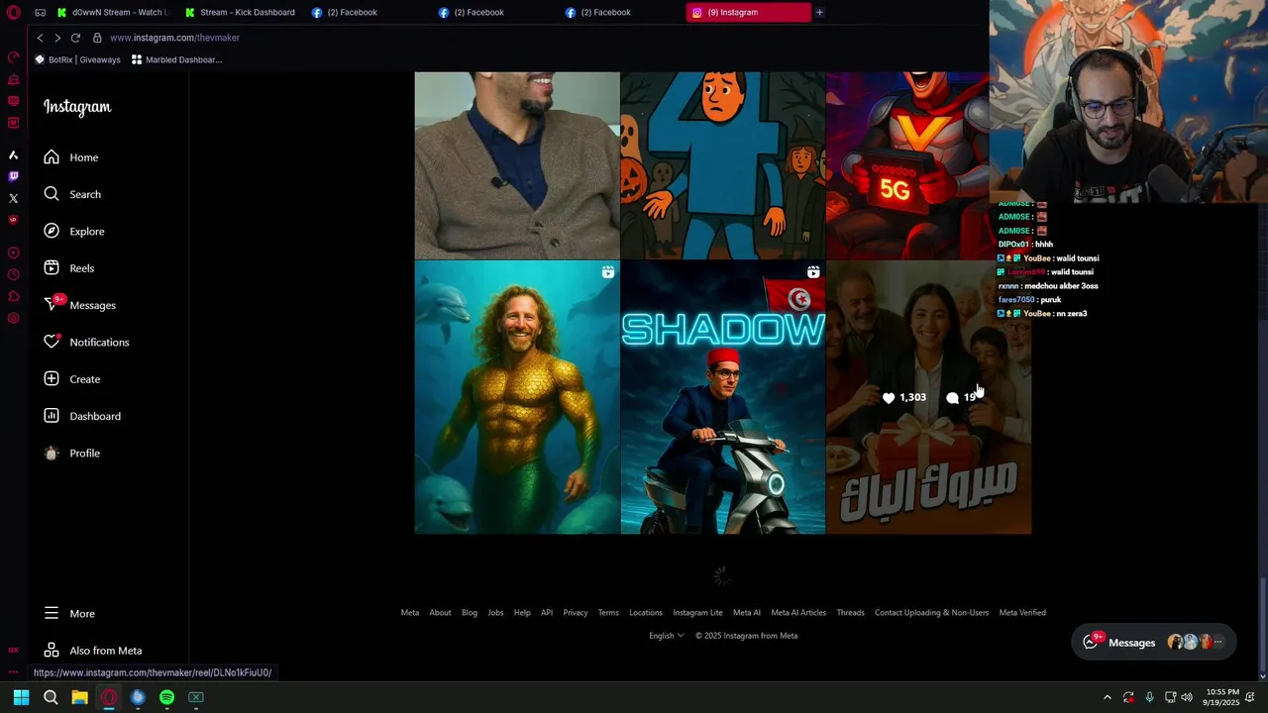Image resolution: width=1268 pixels, height=713 pixels.
Task: Go to Explore compass page
Action: coord(73,231)
